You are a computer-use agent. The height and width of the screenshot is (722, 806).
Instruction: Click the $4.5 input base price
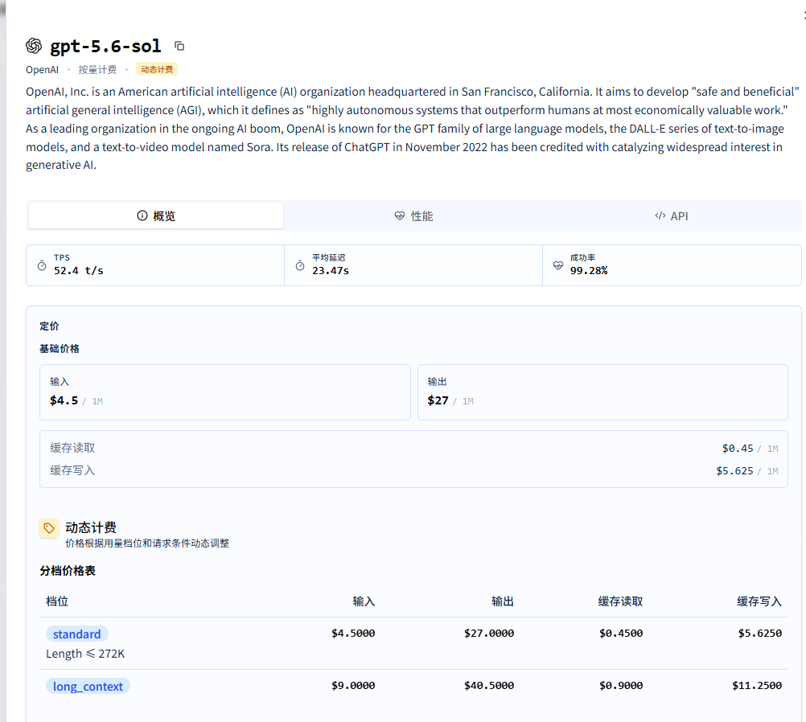pos(64,401)
